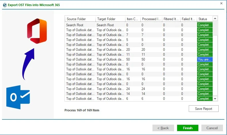227x135 pixels.
Task: Click the Microsoft 365 Office logo
Action: (x=37, y=31)
